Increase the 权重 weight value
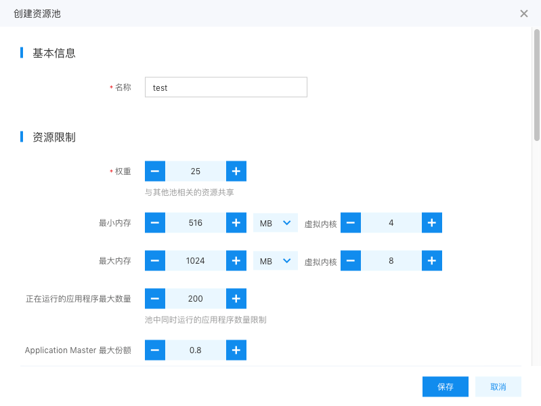The image size is (541, 406). tap(236, 171)
